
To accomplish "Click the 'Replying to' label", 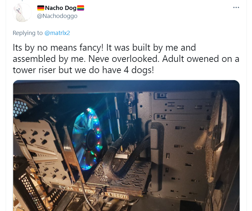I will pos(28,33).
